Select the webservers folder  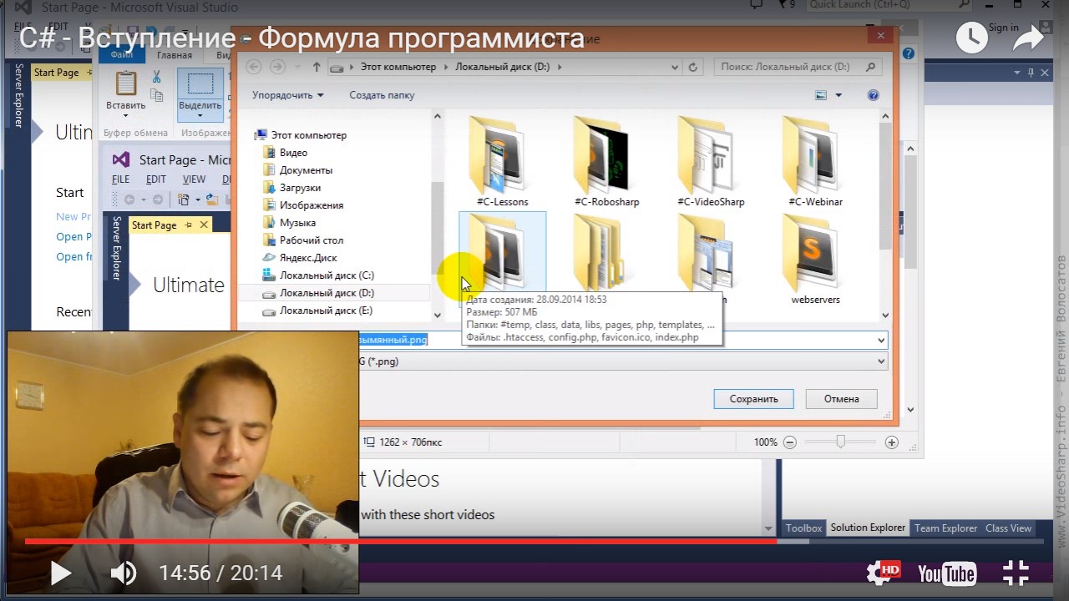[x=815, y=259]
